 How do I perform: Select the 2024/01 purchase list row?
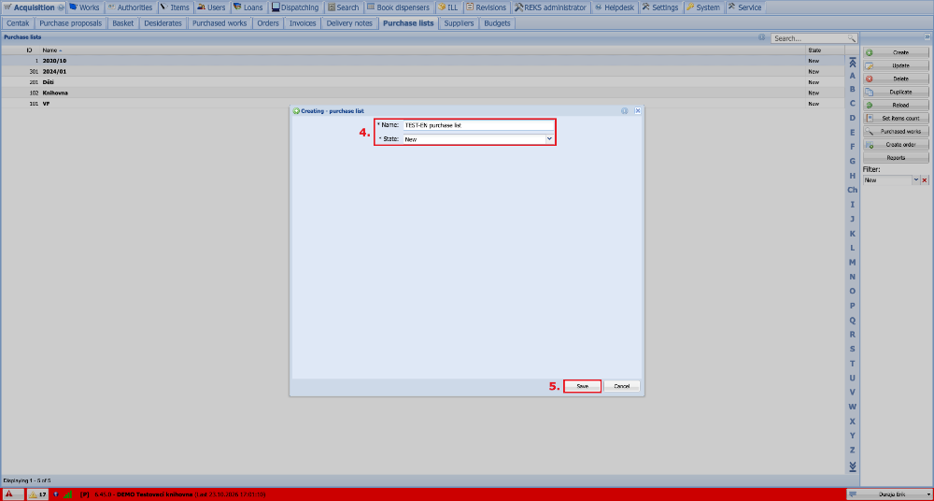(x=422, y=72)
